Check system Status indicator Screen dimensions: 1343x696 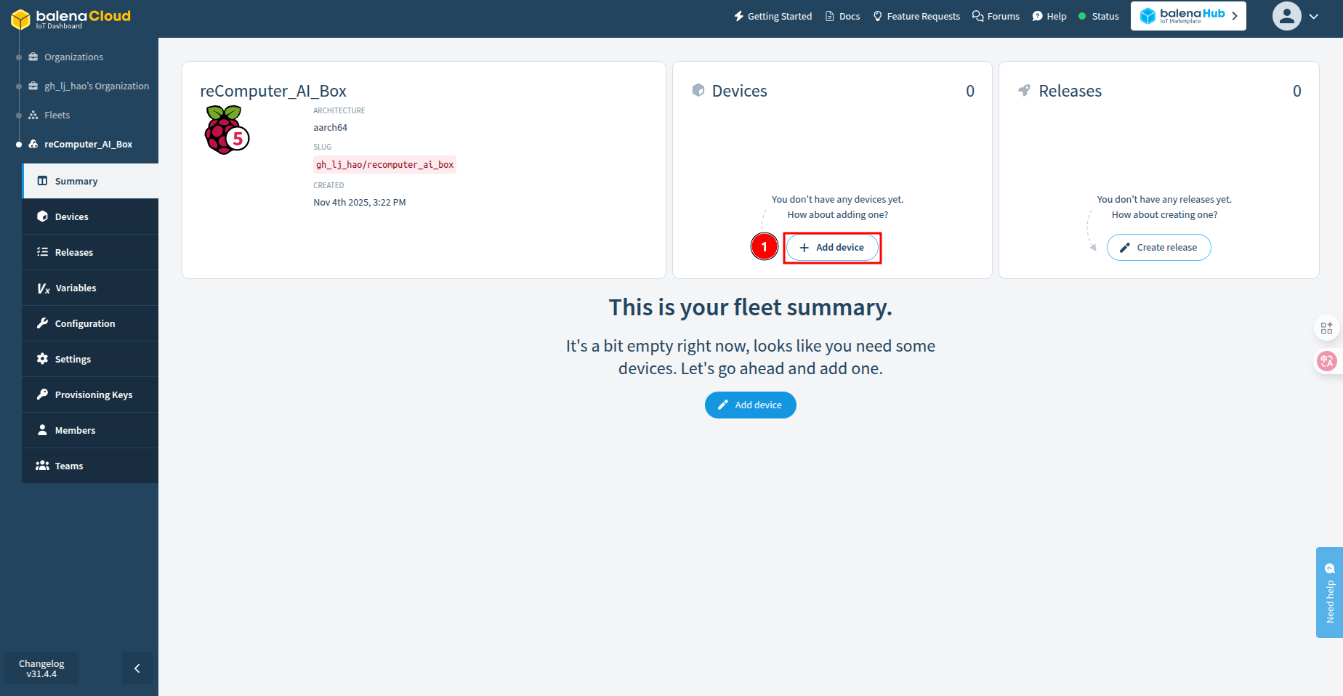coord(1098,16)
